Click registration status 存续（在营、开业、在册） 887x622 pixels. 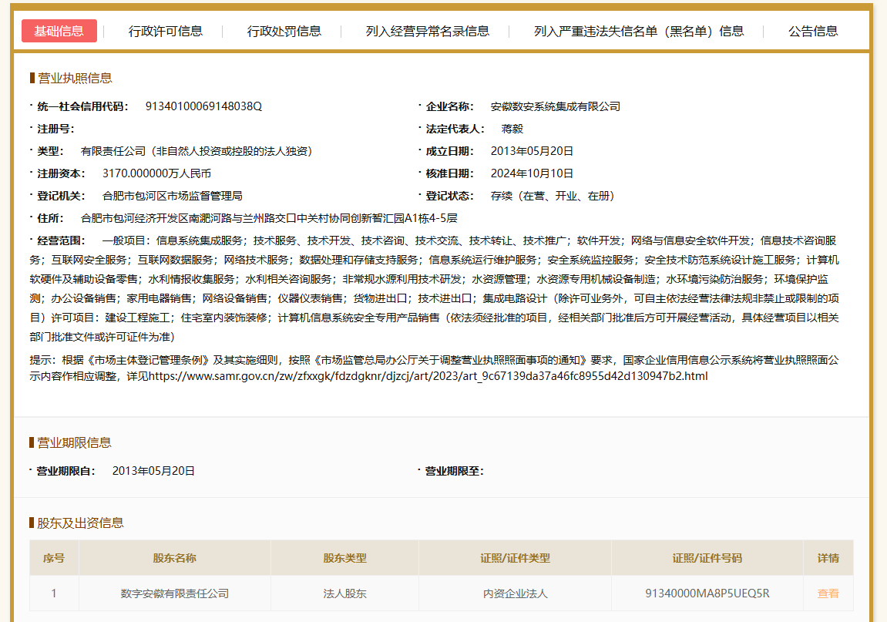[x=553, y=196]
